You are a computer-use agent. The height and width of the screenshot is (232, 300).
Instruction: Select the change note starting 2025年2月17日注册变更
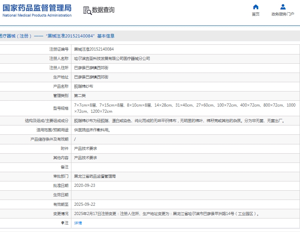tap(167, 213)
